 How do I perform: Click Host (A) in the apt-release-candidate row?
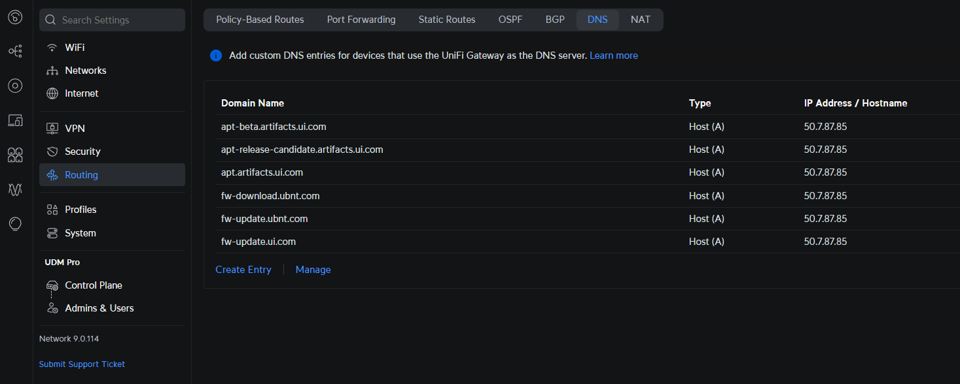707,150
